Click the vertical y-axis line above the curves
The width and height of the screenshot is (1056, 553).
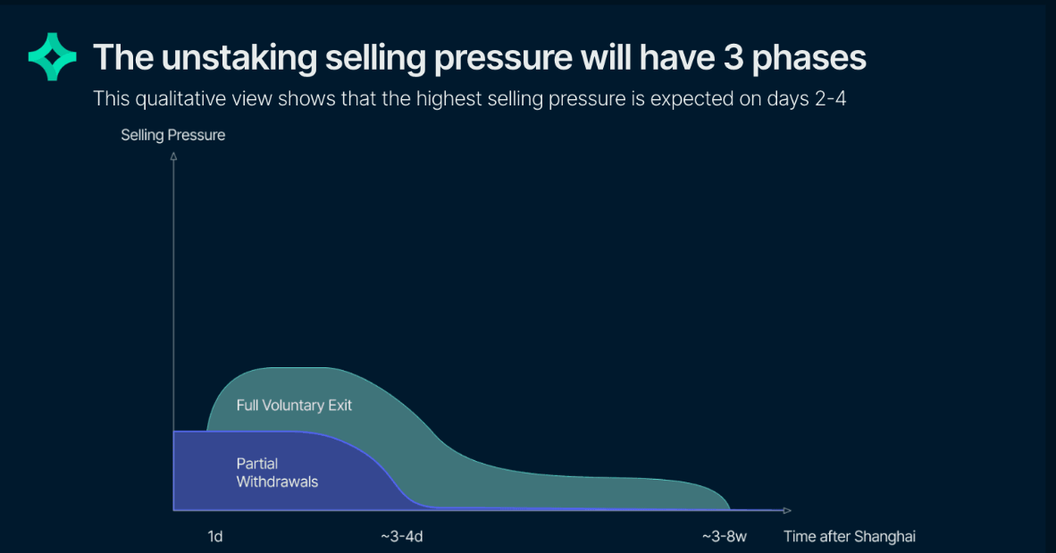pos(173,268)
